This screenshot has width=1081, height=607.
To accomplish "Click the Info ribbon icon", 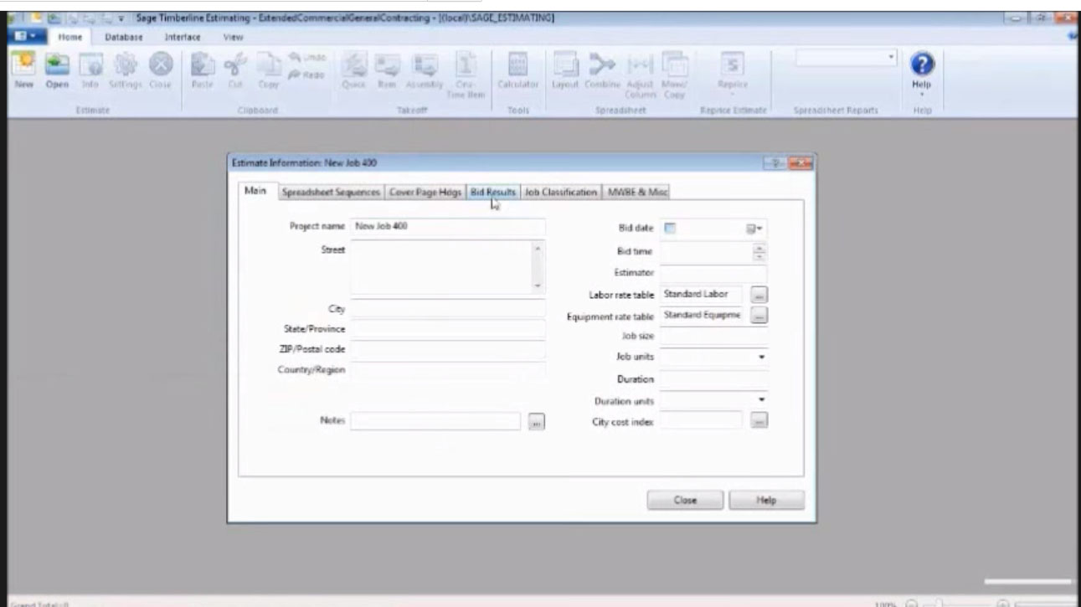I will [x=90, y=65].
